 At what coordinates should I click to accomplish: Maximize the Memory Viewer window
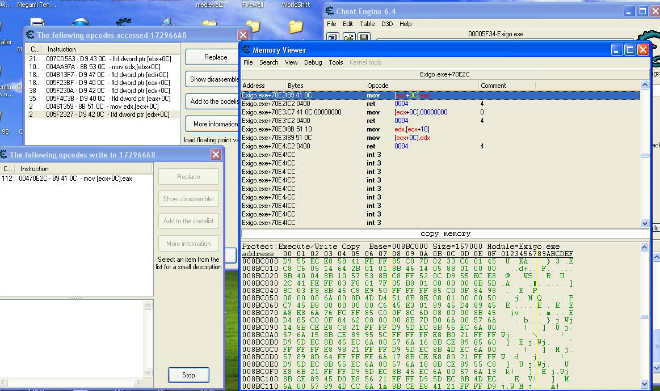[x=630, y=50]
